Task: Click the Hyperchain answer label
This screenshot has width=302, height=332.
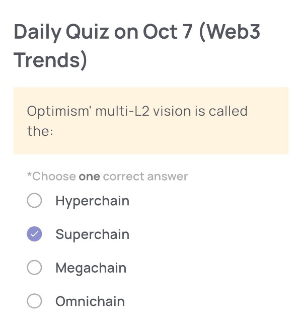Action: click(92, 201)
